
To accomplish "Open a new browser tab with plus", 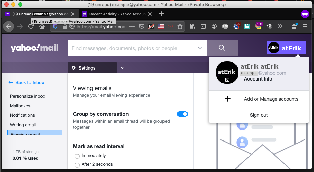I will point(161,14).
